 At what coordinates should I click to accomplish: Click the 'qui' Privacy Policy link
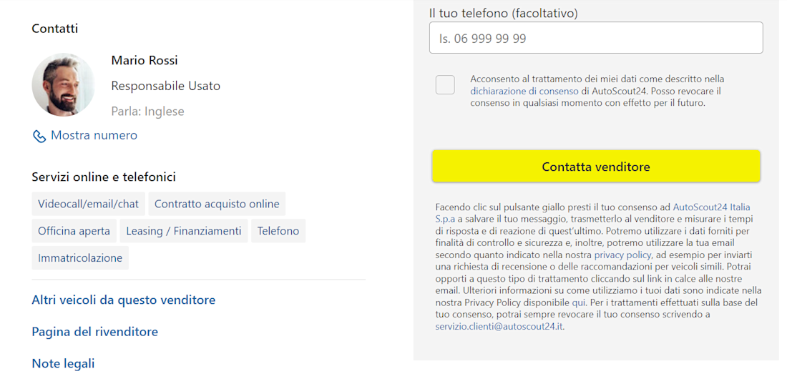(x=578, y=302)
